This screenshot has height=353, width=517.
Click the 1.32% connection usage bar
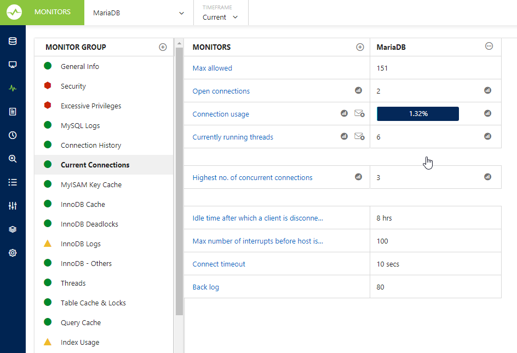[418, 114]
